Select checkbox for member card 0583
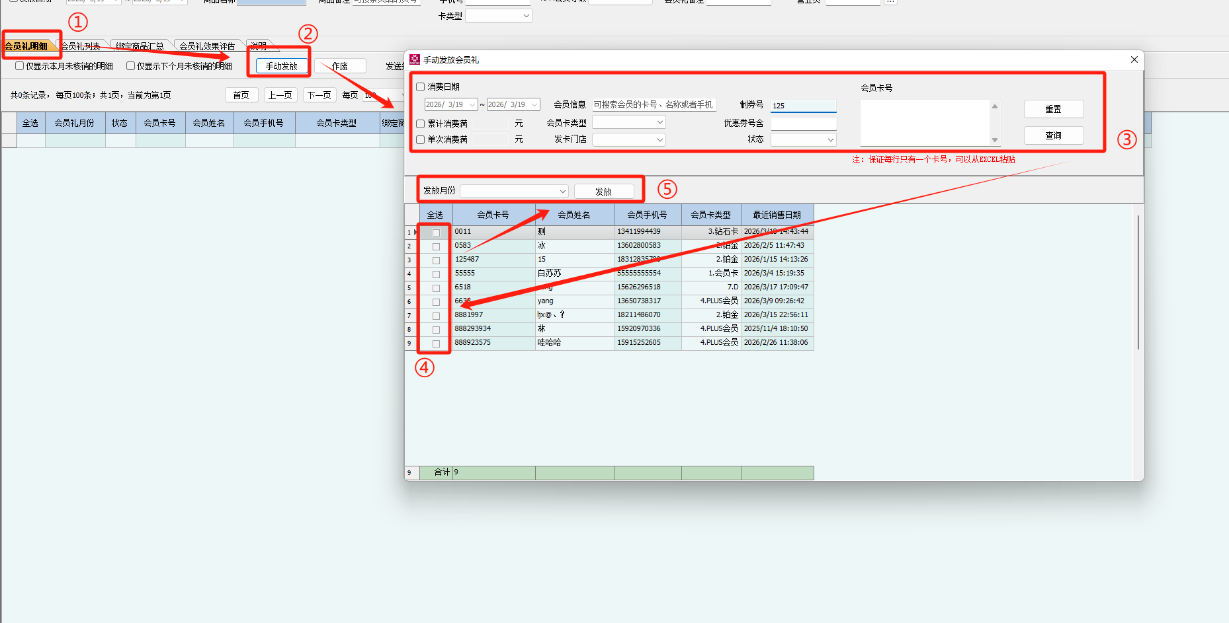 pos(436,246)
